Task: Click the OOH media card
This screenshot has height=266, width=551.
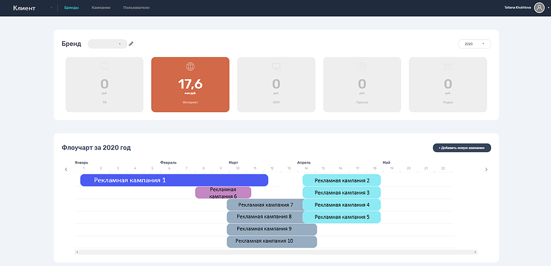Action: click(276, 85)
